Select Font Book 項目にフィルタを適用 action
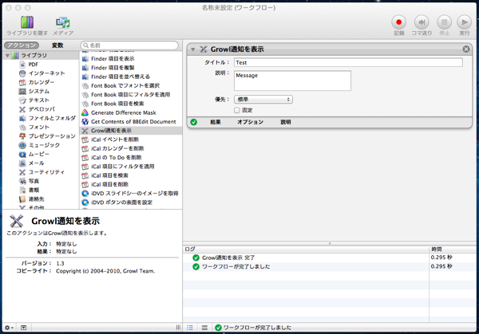Screen dimensions: 479x334 coord(130,95)
